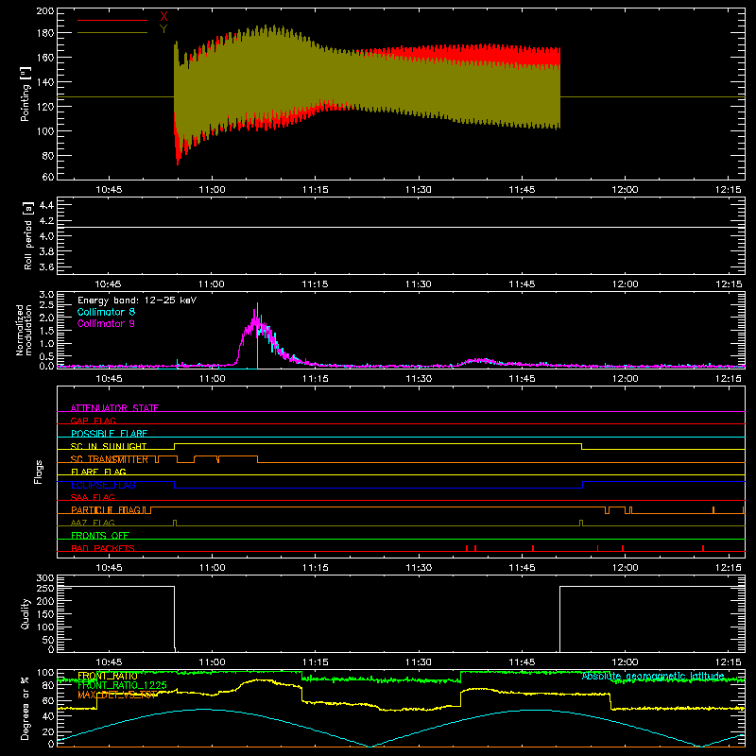Click the tall cyan Collimator 8 spike

(257, 335)
